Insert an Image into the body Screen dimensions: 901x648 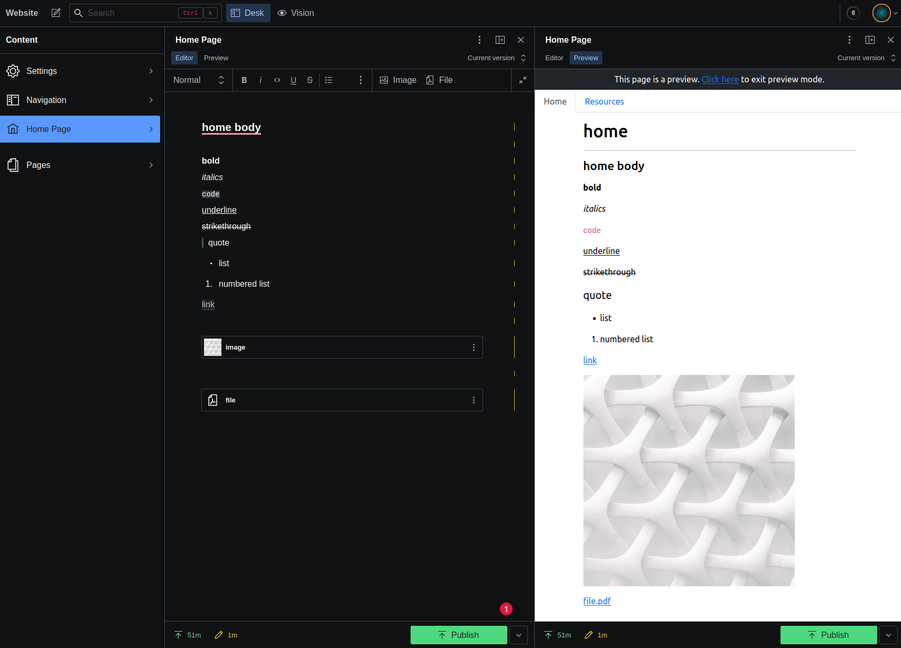pyautogui.click(x=398, y=80)
